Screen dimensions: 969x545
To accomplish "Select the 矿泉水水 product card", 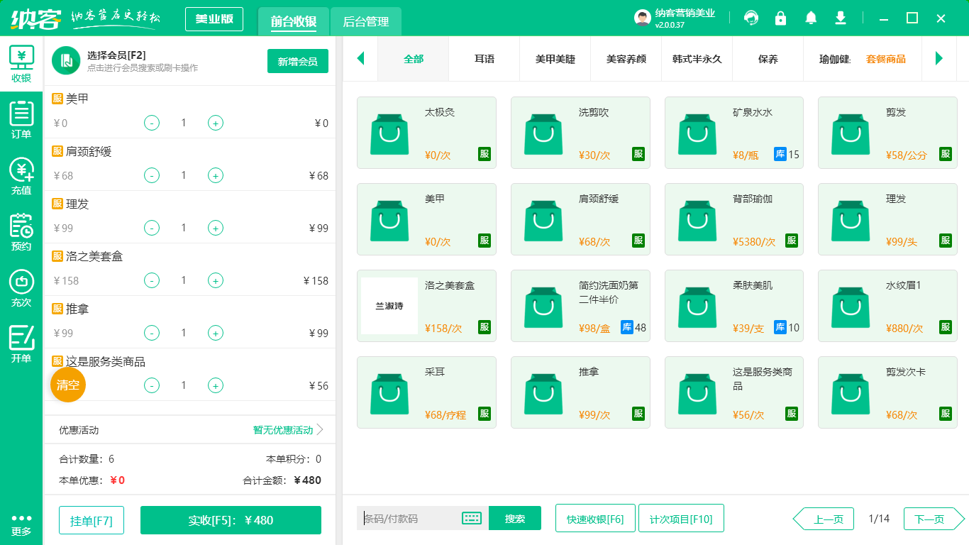I will click(x=734, y=133).
